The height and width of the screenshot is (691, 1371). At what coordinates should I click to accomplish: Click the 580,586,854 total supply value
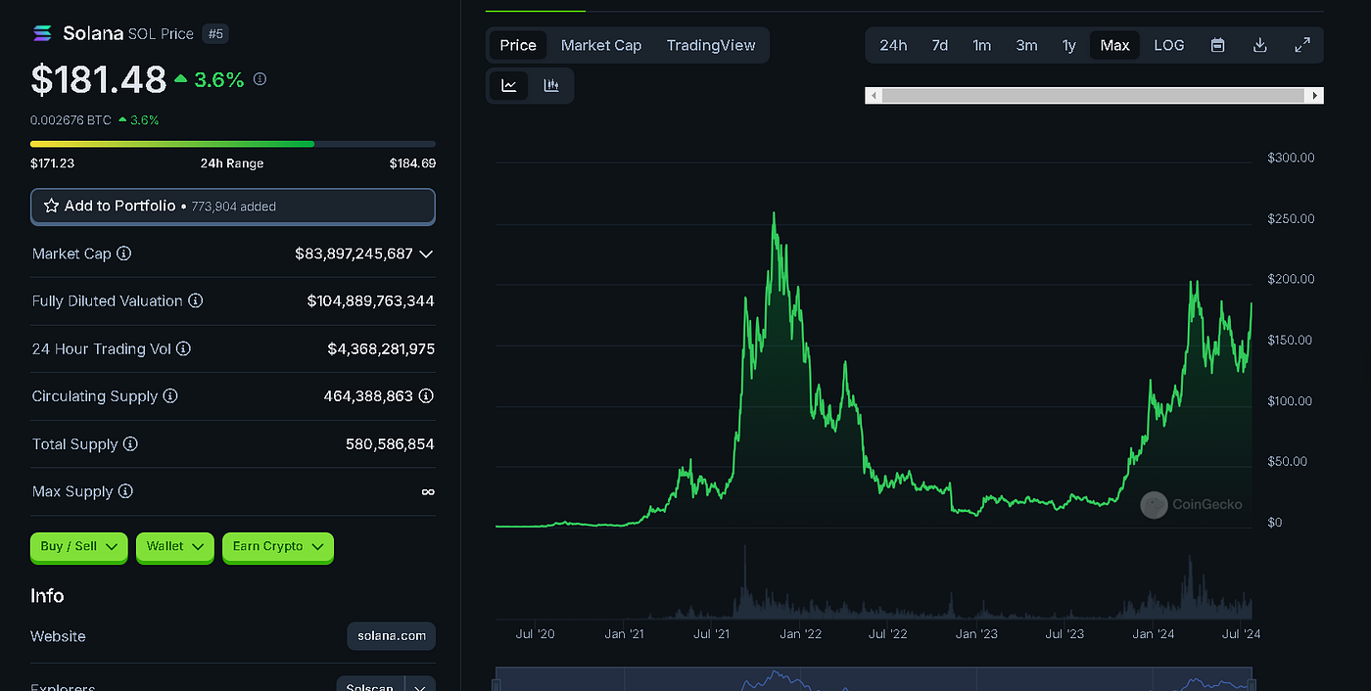coord(390,444)
